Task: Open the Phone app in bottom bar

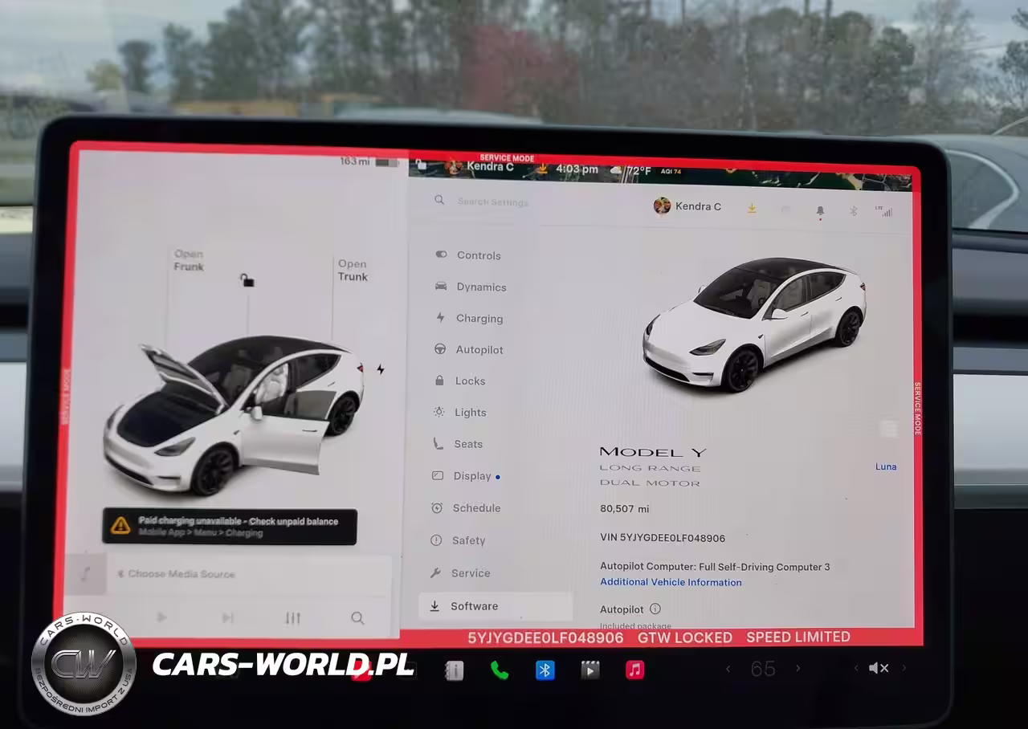Action: tap(500, 670)
